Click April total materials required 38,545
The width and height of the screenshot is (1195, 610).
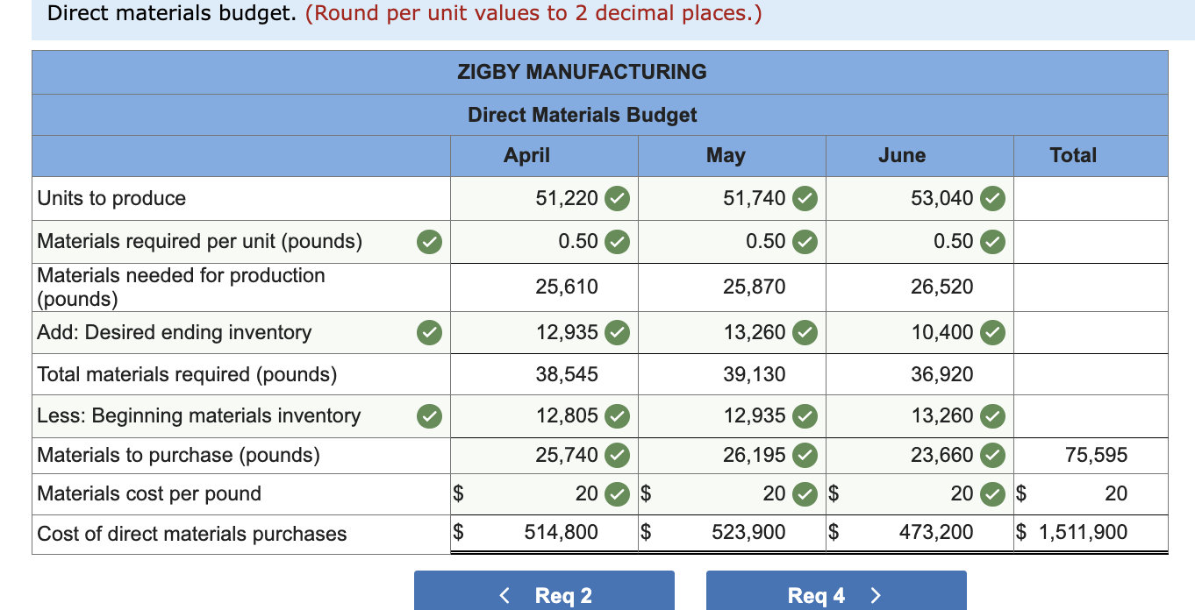pyautogui.click(x=567, y=374)
